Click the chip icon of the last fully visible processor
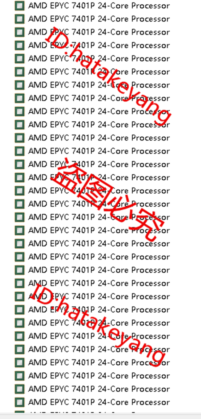The width and height of the screenshot is (201, 419). coord(20,402)
